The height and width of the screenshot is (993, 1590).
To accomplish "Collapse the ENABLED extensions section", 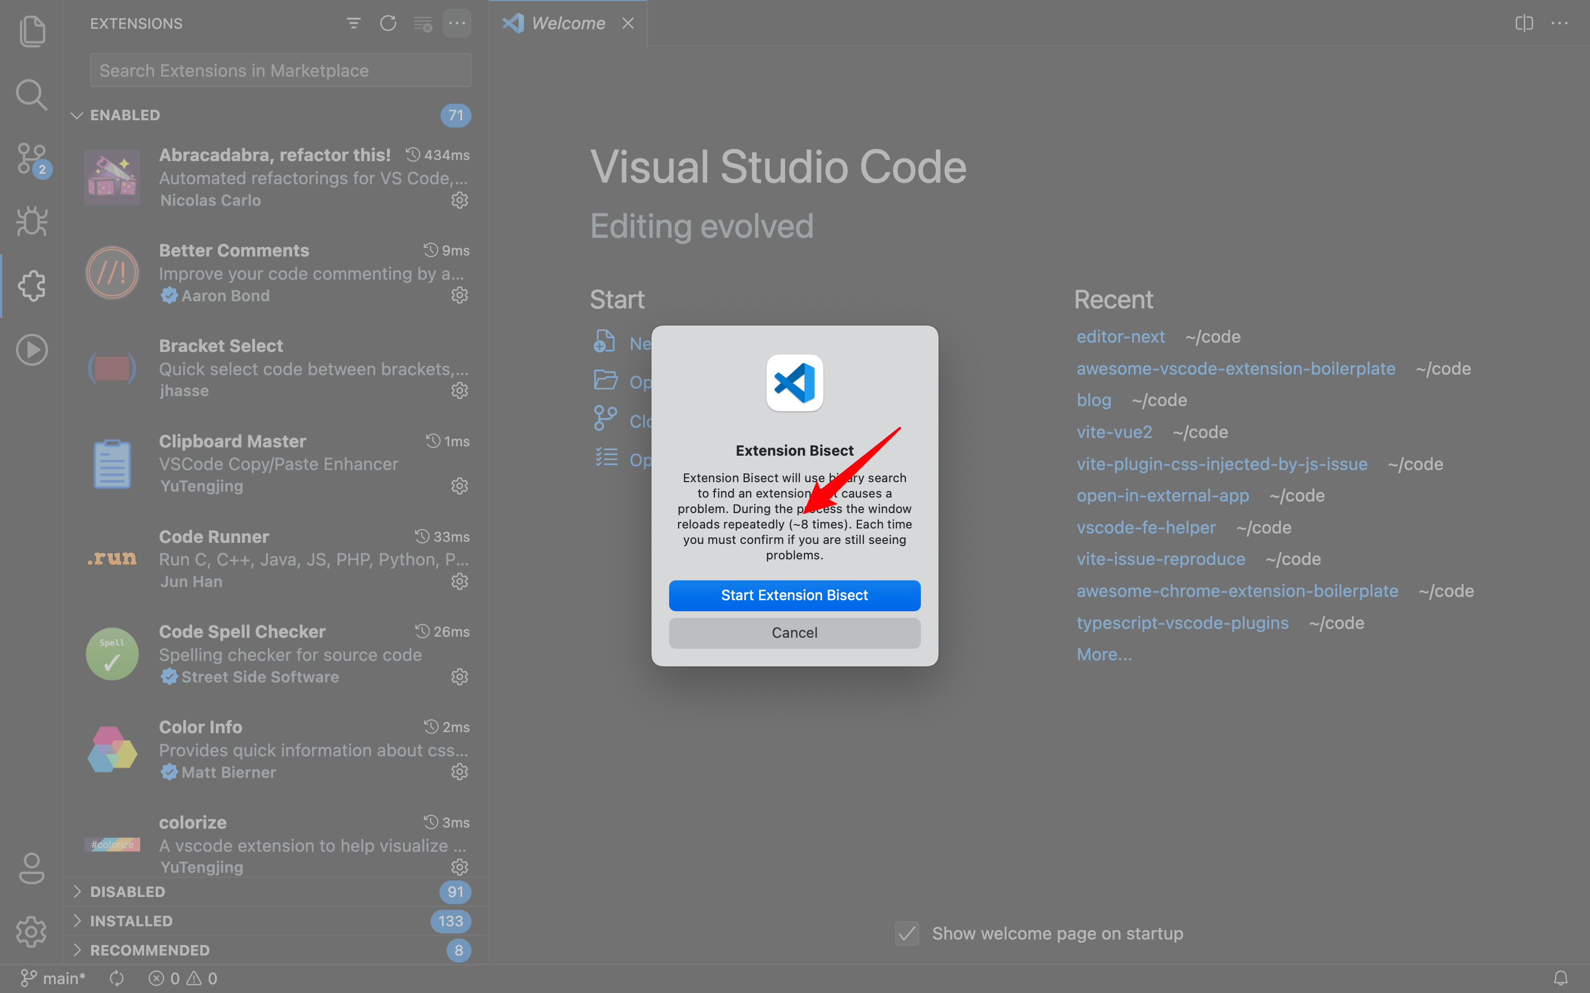I will tap(125, 115).
